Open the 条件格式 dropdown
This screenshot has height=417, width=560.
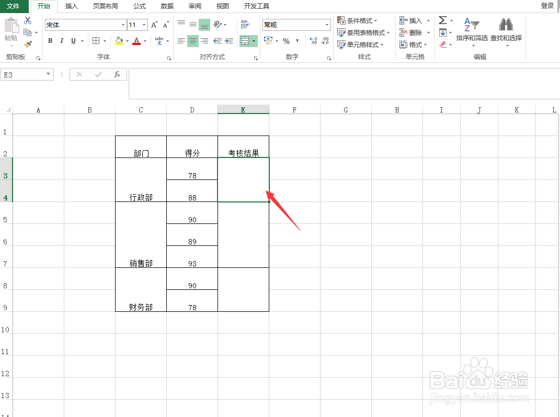click(x=357, y=20)
